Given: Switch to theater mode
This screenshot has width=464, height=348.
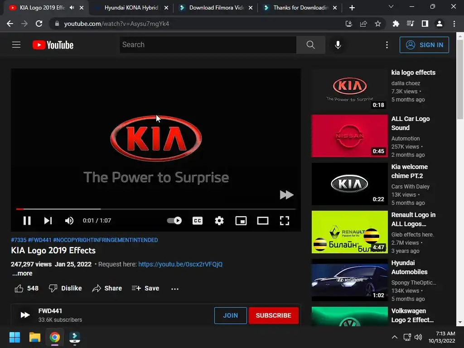Looking at the screenshot, I should point(263,221).
